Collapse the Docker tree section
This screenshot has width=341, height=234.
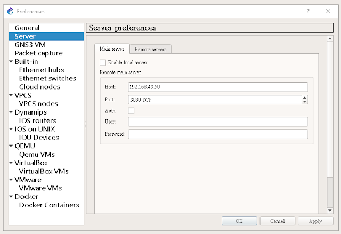[11, 197]
